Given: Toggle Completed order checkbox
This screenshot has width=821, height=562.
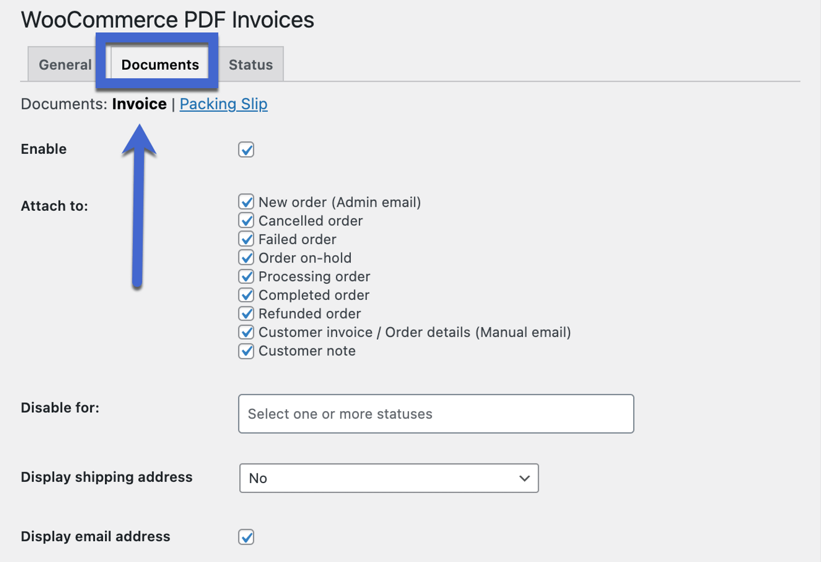Looking at the screenshot, I should [246, 295].
